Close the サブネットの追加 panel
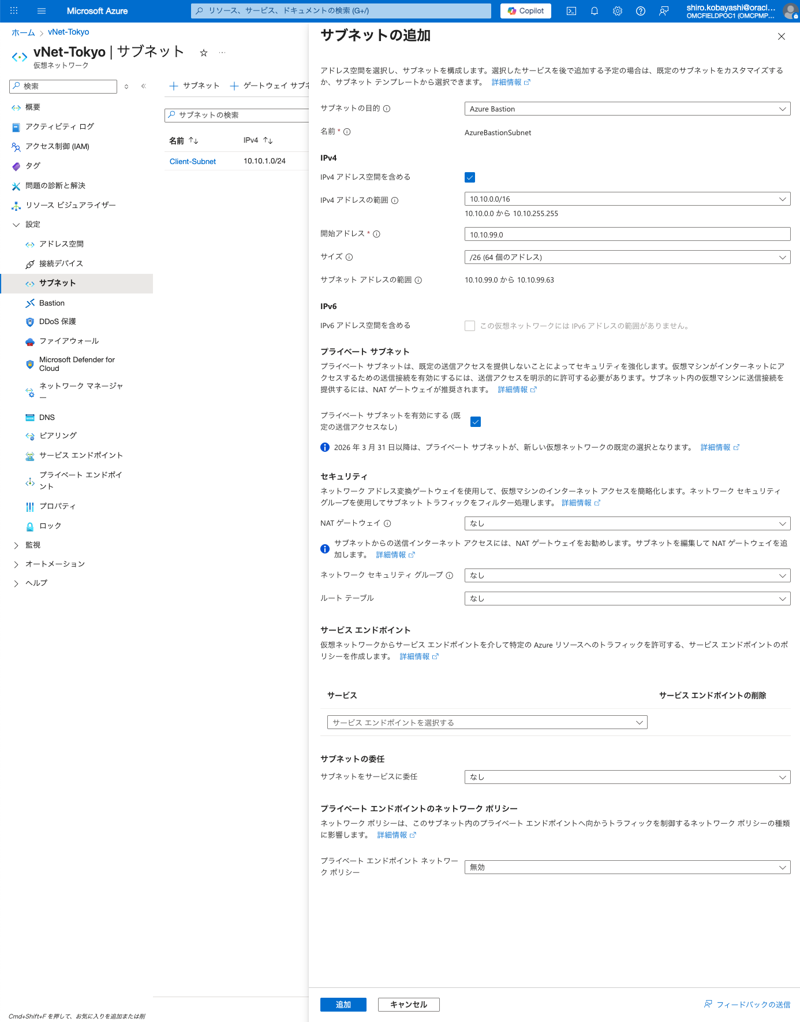The image size is (800, 1022). tap(782, 36)
